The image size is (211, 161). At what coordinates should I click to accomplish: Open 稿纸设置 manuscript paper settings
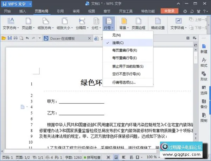pos(158,24)
